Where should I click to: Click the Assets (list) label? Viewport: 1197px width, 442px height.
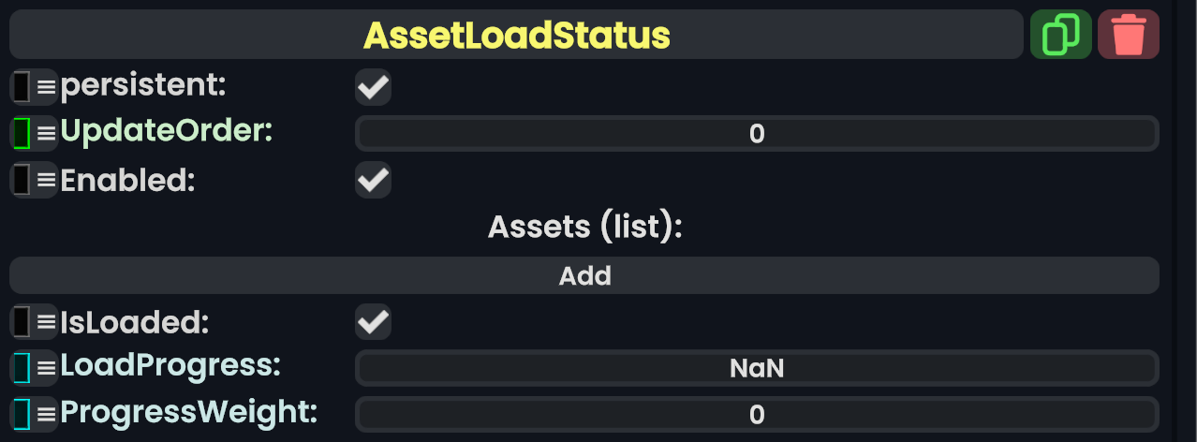point(584,227)
